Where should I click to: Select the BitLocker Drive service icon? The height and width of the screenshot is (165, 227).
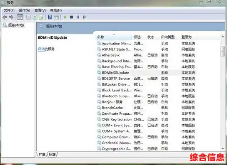(99, 84)
